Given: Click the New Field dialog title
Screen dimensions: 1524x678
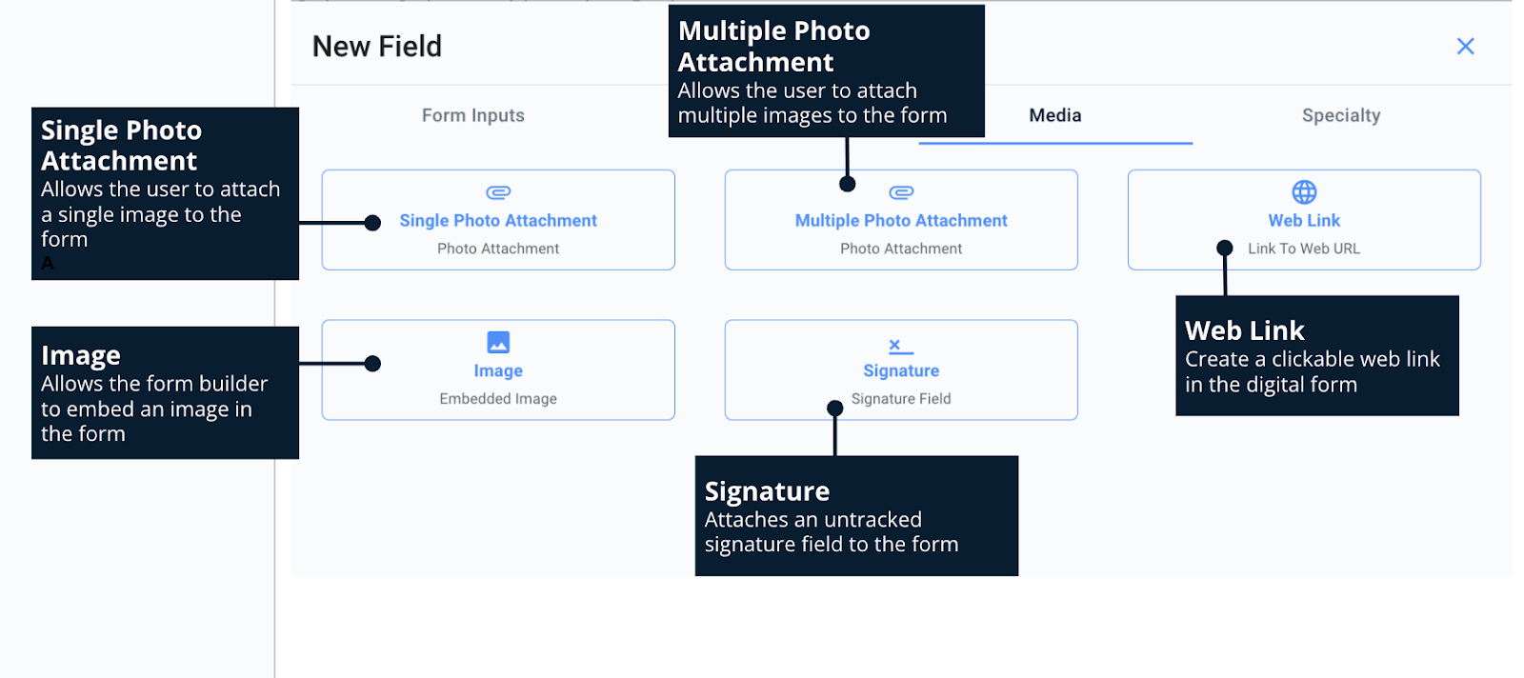Looking at the screenshot, I should point(377,46).
